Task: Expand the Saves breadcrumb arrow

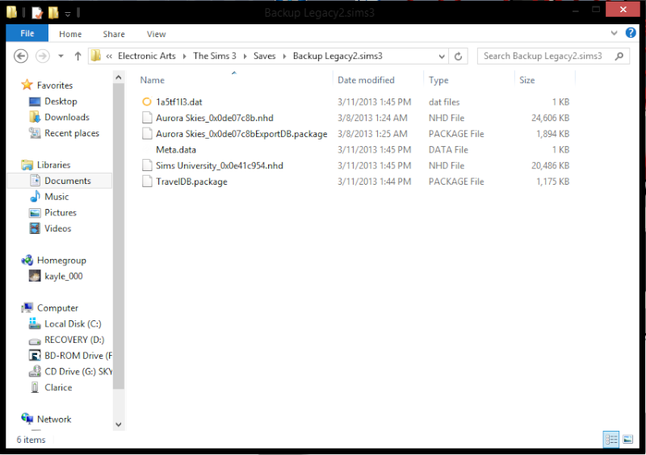Action: pos(284,56)
